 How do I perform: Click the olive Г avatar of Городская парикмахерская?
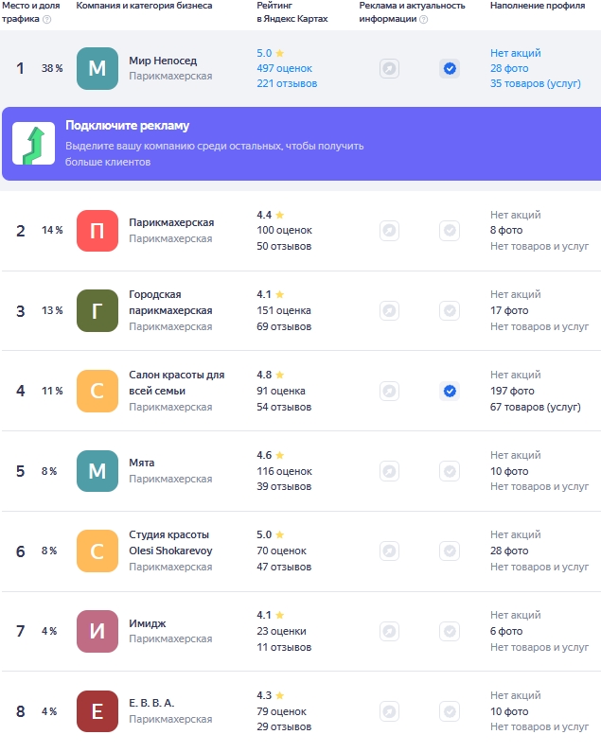pos(97,311)
